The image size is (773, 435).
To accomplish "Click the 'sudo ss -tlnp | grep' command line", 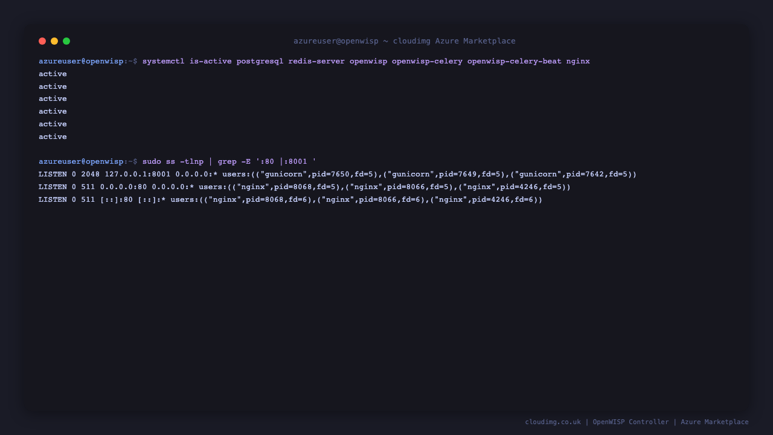I will pyautogui.click(x=178, y=162).
